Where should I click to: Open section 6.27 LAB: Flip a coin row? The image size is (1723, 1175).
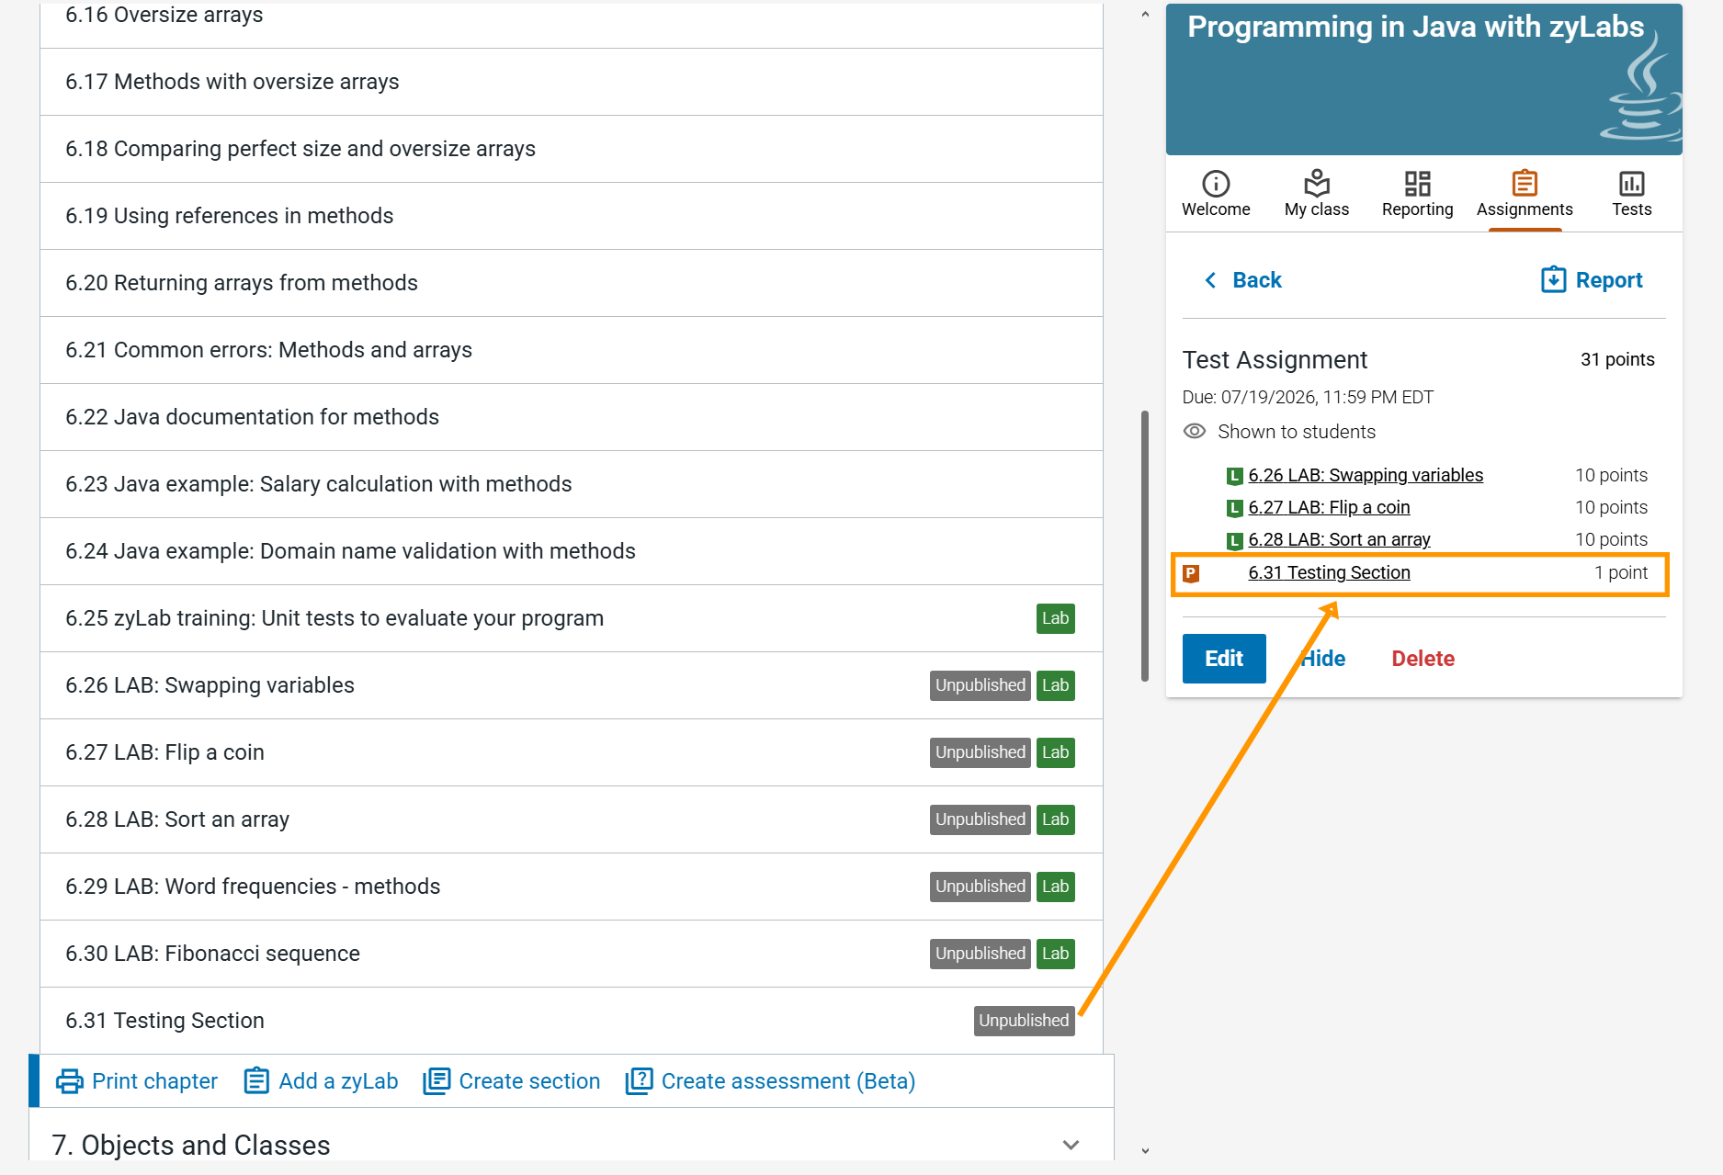[x=572, y=752]
